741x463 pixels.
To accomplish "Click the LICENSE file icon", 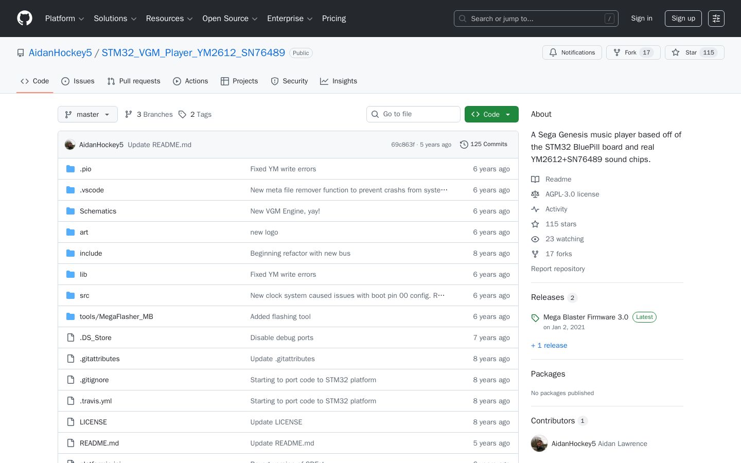I will point(70,422).
